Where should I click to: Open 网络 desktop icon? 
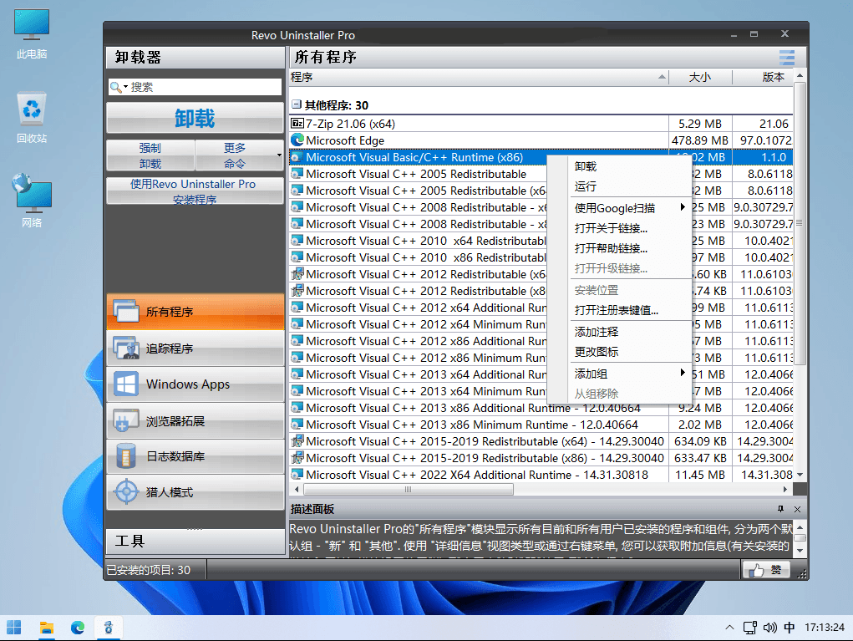(x=32, y=201)
